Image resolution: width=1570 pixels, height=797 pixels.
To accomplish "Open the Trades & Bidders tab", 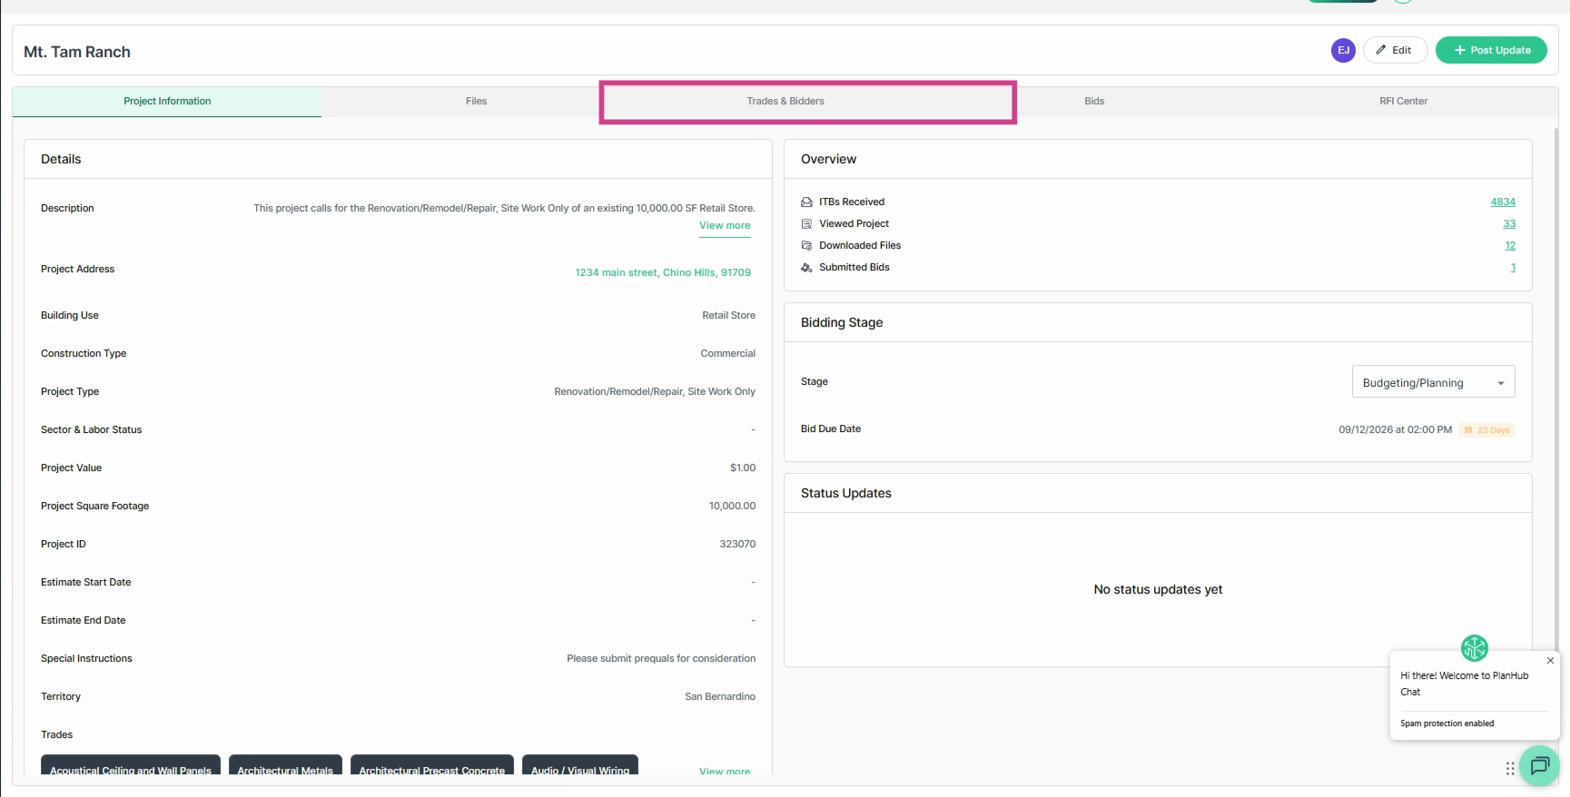I will [x=785, y=102].
